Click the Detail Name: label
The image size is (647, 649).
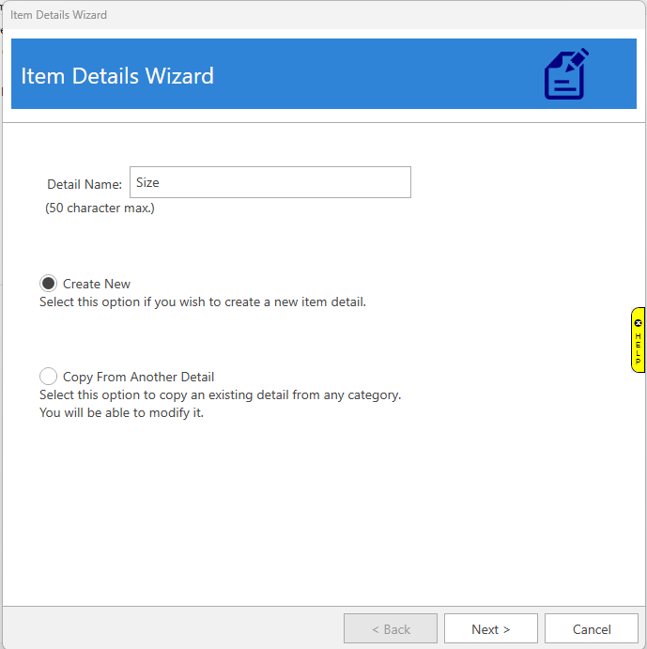[x=85, y=184]
